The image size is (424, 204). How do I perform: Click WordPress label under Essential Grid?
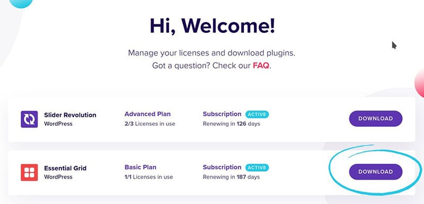point(58,177)
